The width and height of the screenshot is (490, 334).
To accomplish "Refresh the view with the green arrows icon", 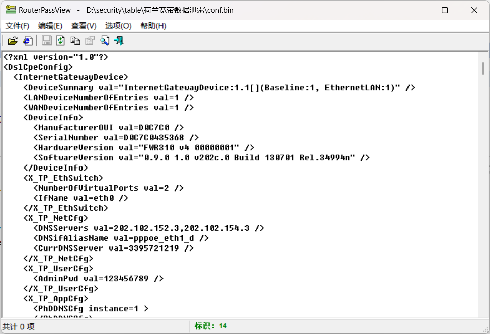I will coord(61,41).
